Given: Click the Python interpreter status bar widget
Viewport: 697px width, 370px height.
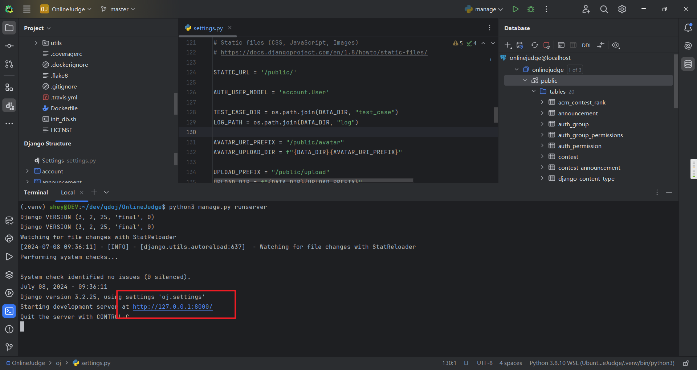Looking at the screenshot, I should tap(602, 363).
